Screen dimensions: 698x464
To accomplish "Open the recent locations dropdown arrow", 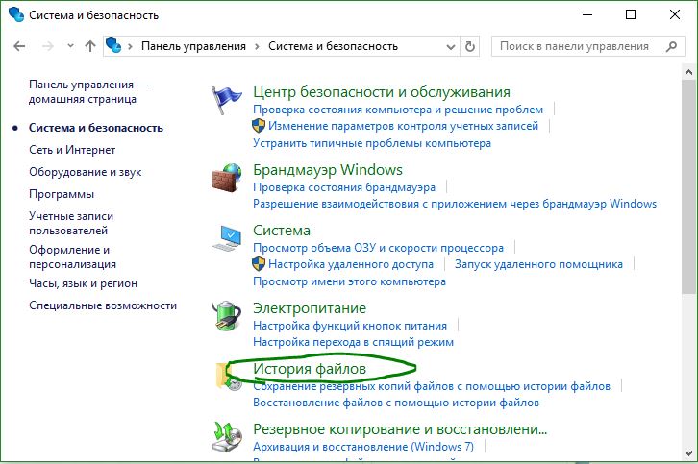I will pos(70,46).
